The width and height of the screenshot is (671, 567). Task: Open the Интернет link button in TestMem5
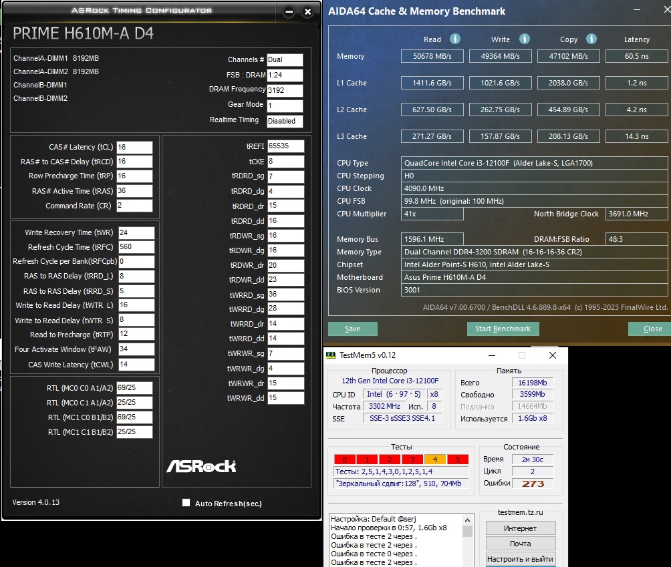pyautogui.click(x=520, y=528)
